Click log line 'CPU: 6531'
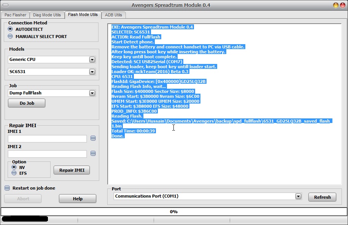Viewport: 348px width, 225px height. click(122, 77)
